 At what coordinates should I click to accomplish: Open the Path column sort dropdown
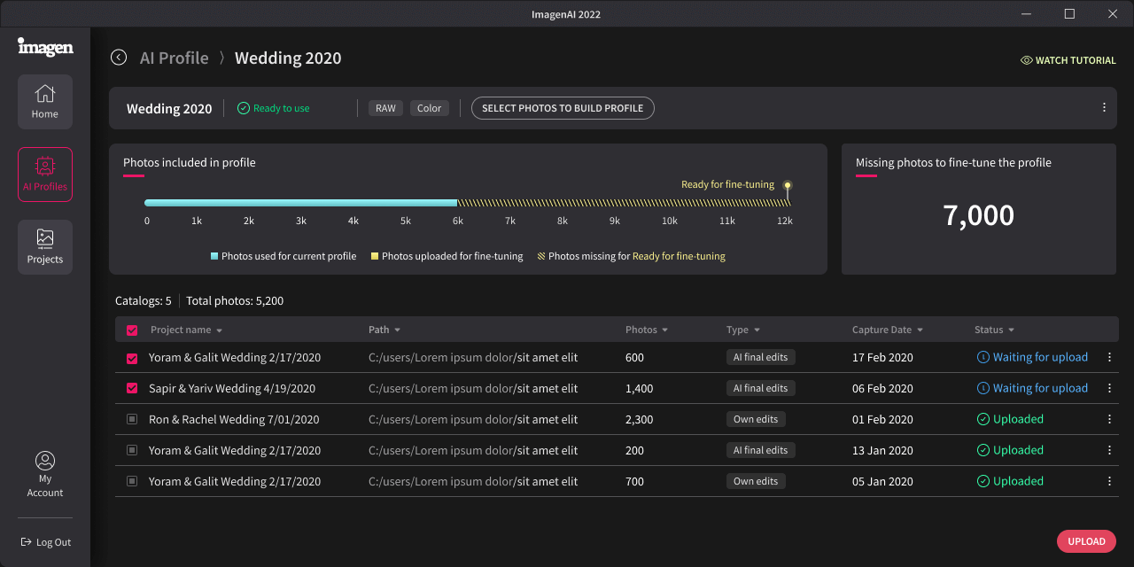coord(384,330)
